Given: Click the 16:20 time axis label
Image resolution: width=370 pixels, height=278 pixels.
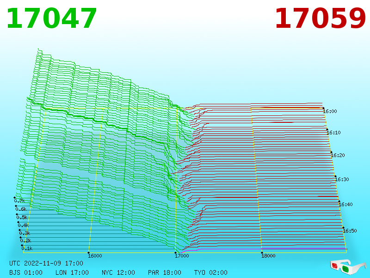Looking at the screenshot, I should click(x=338, y=156).
